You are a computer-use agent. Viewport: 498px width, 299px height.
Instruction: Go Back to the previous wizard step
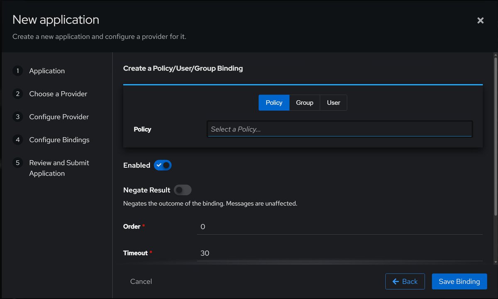405,281
